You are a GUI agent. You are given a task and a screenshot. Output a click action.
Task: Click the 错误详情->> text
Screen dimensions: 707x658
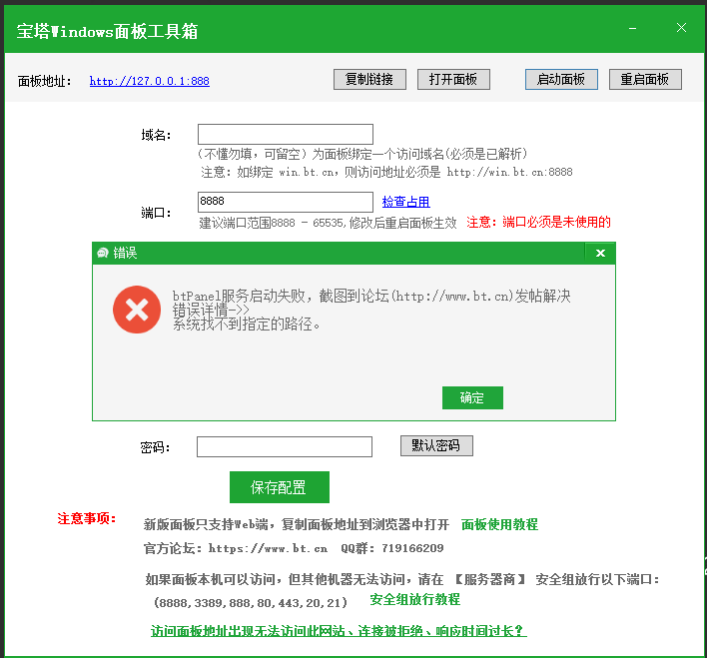coord(211,311)
